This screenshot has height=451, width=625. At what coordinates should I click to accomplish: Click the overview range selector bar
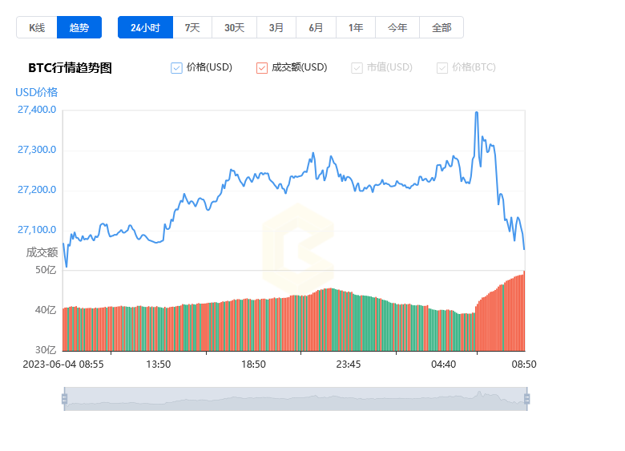click(295, 399)
